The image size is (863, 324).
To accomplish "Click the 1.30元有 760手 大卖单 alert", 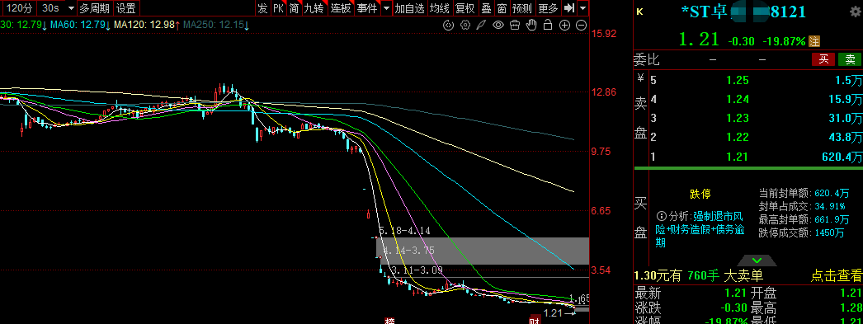I will [699, 276].
